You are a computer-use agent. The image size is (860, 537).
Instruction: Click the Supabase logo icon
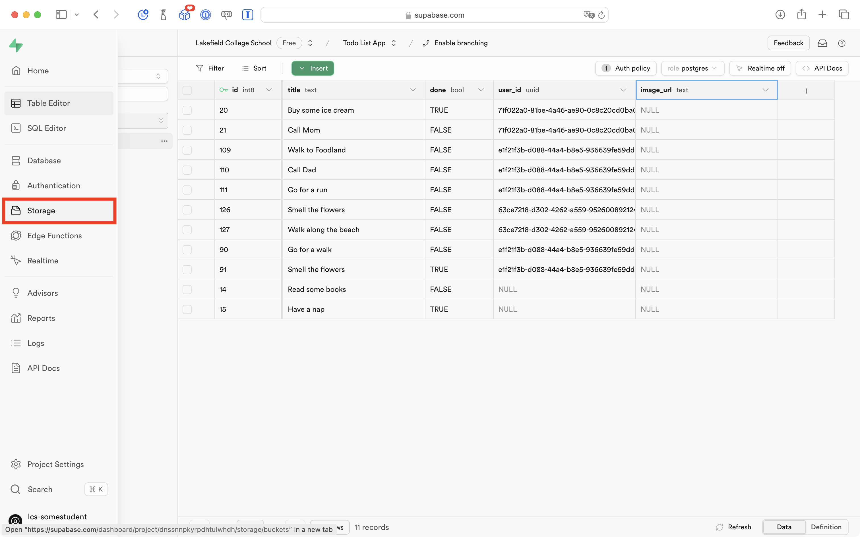[x=16, y=46]
